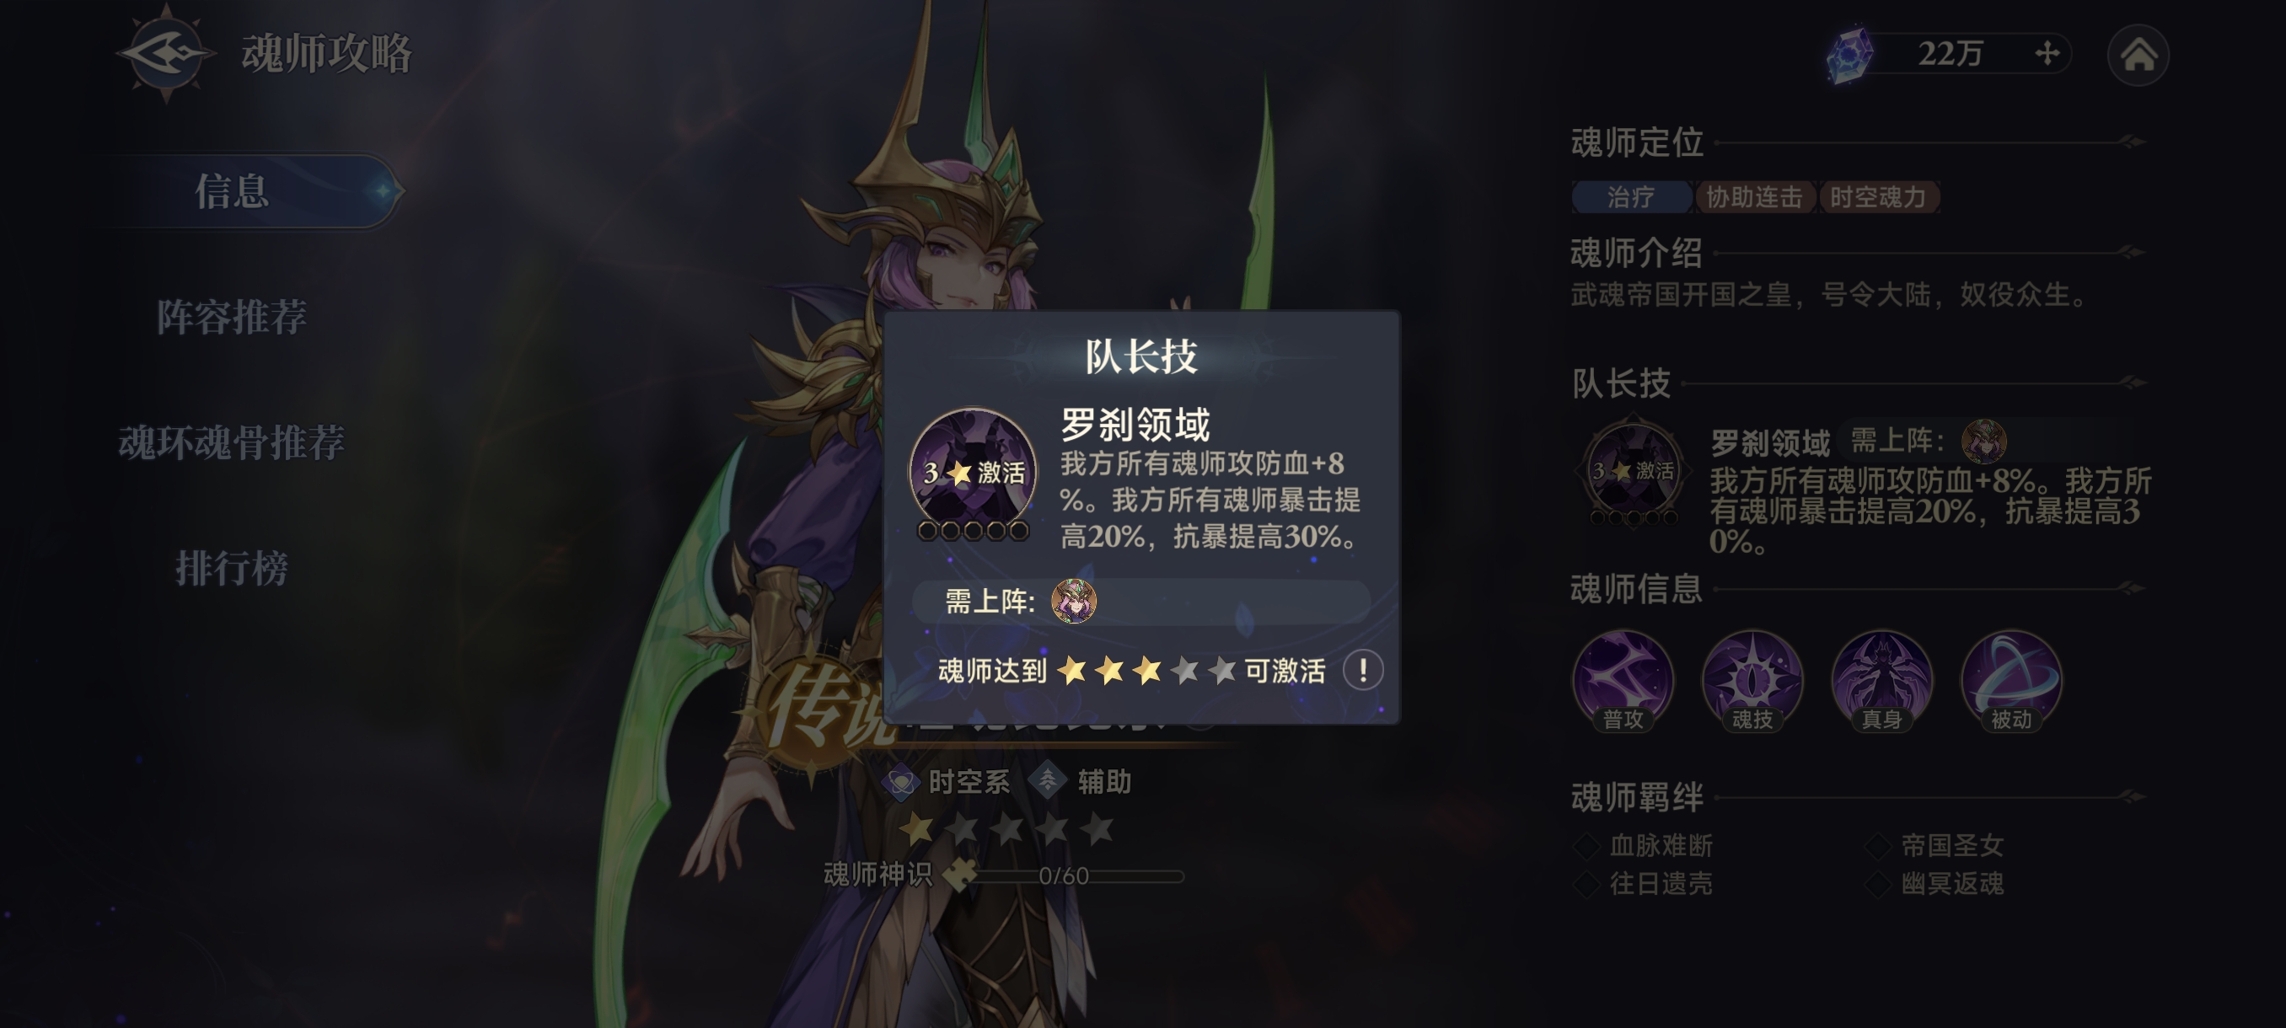Open the 被动 passive skill icon
2286x1028 pixels.
click(x=2011, y=680)
